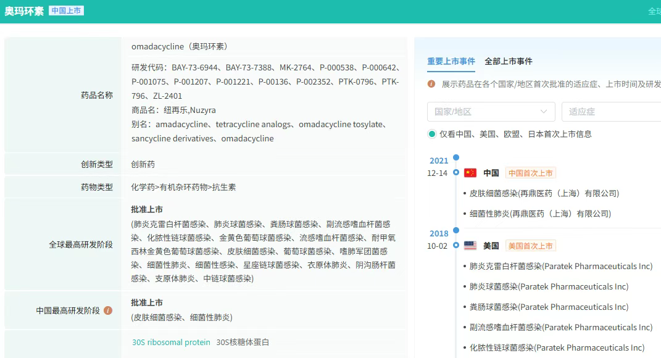Image resolution: width=661 pixels, height=358 pixels.
Task: Open the 30S ribosomal protein link
Action: (171, 342)
